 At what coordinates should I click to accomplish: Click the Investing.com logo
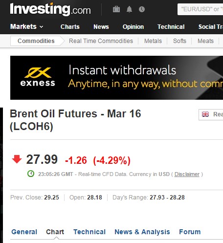[x=50, y=9]
